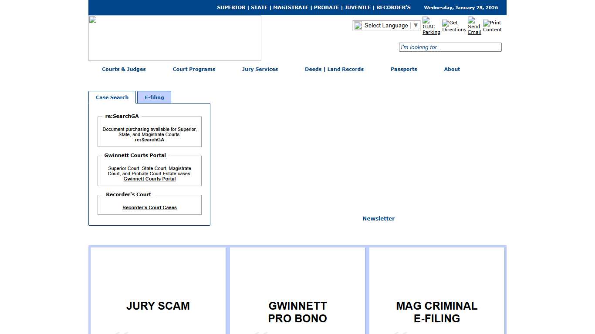Select the Case Search tab
Image resolution: width=595 pixels, height=334 pixels.
(112, 97)
